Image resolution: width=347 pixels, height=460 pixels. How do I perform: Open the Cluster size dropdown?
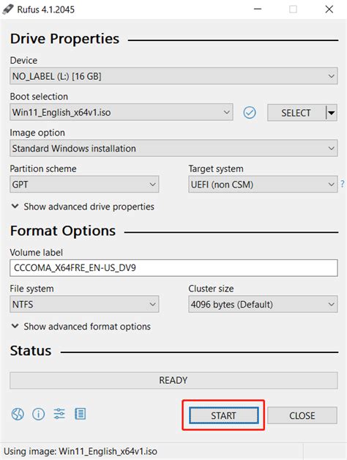pyautogui.click(x=263, y=304)
